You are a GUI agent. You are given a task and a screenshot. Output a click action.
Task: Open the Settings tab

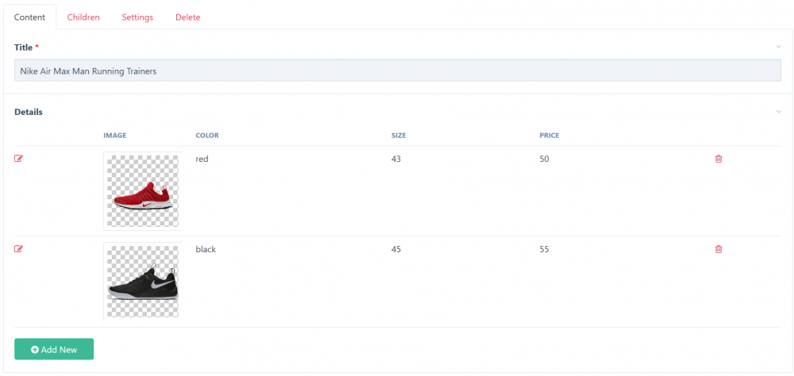click(x=137, y=17)
